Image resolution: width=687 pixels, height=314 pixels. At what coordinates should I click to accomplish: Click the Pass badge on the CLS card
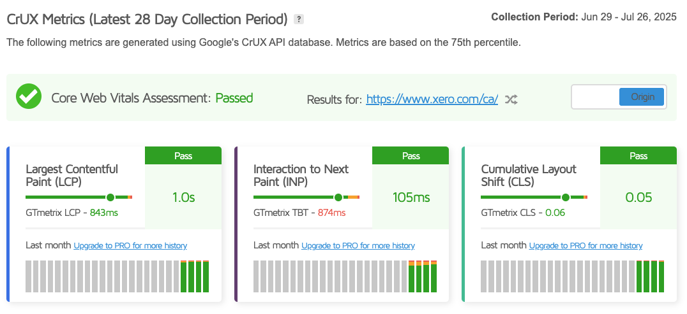[x=638, y=155]
